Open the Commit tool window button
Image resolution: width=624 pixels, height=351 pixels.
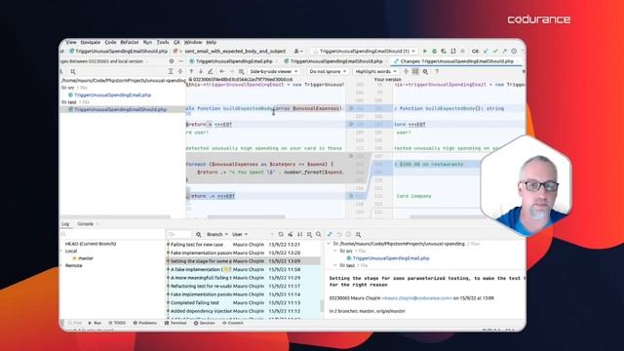pos(233,323)
